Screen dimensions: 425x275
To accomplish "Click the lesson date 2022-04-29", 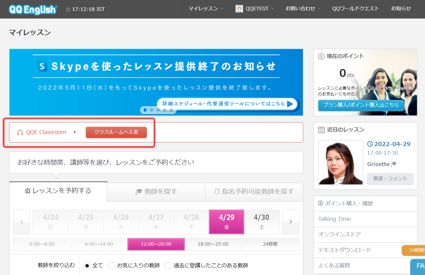I will [392, 144].
